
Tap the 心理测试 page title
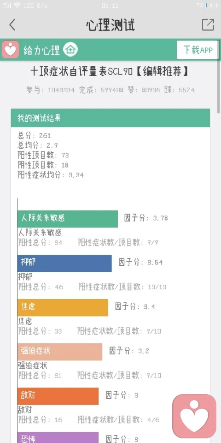click(x=110, y=25)
